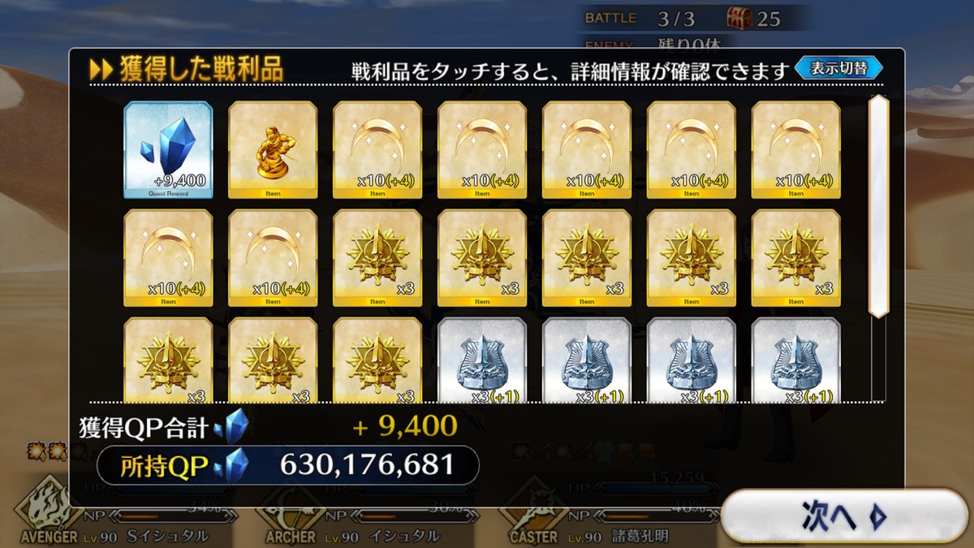The width and height of the screenshot is (974, 548).
Task: Select the third gold medal in third row
Action: tap(377, 360)
